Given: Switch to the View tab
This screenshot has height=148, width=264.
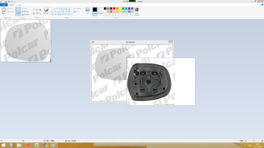Looking at the screenshot, I should [x=19, y=5].
